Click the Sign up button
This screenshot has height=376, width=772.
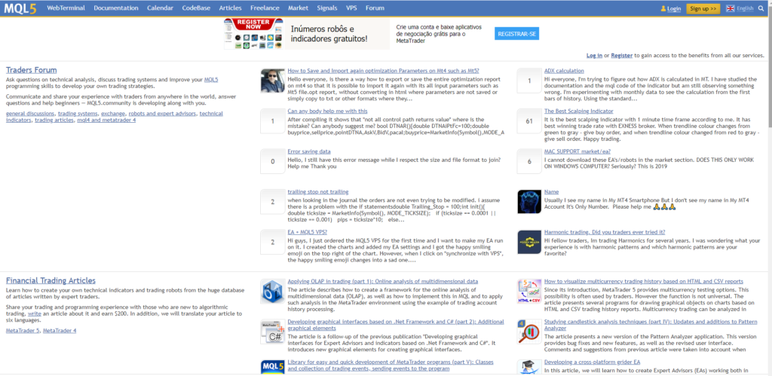click(703, 9)
